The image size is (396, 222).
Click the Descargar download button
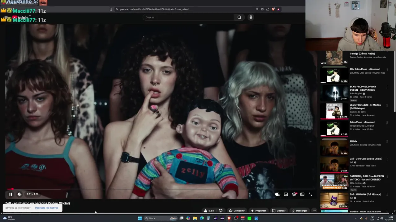coord(299,211)
